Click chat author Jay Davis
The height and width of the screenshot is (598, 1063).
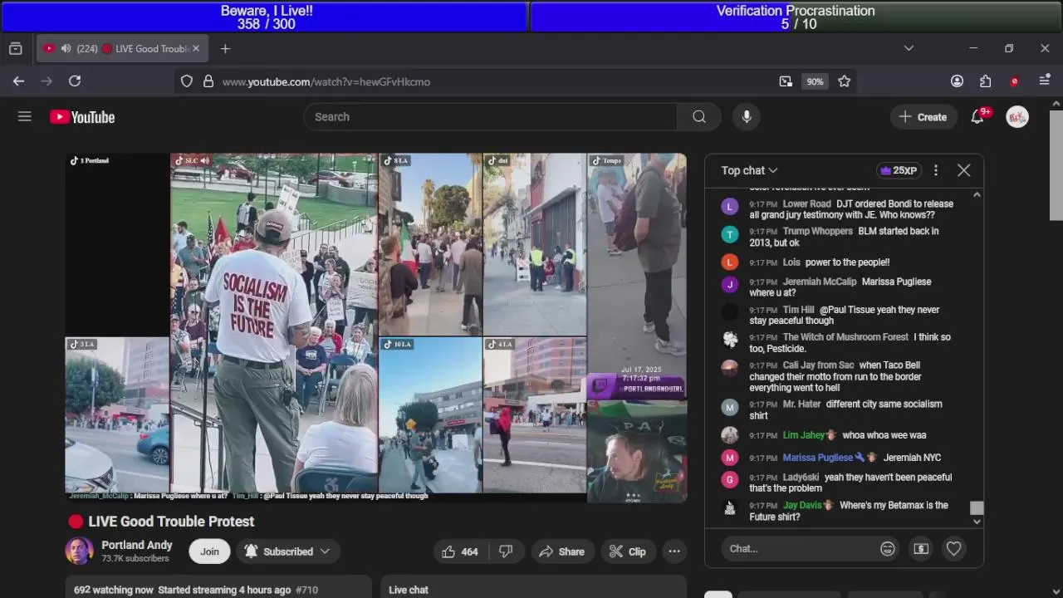pyautogui.click(x=801, y=506)
